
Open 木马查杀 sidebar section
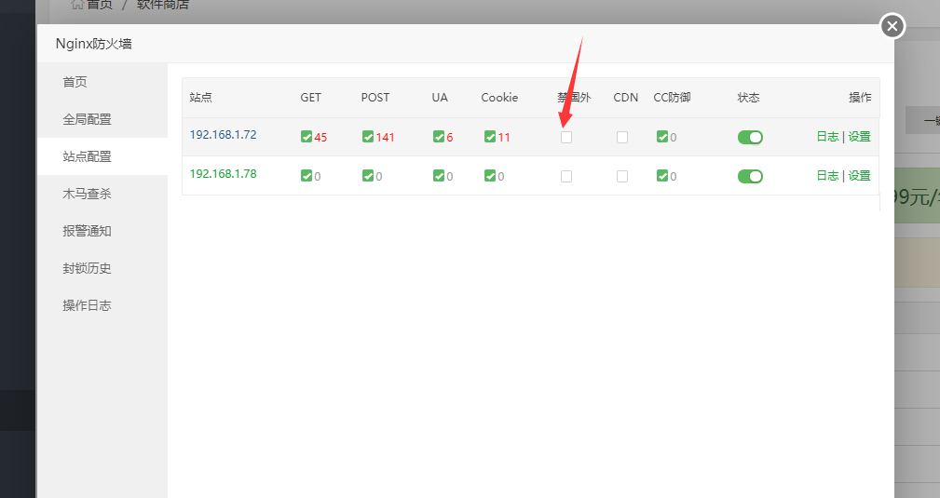point(87,194)
